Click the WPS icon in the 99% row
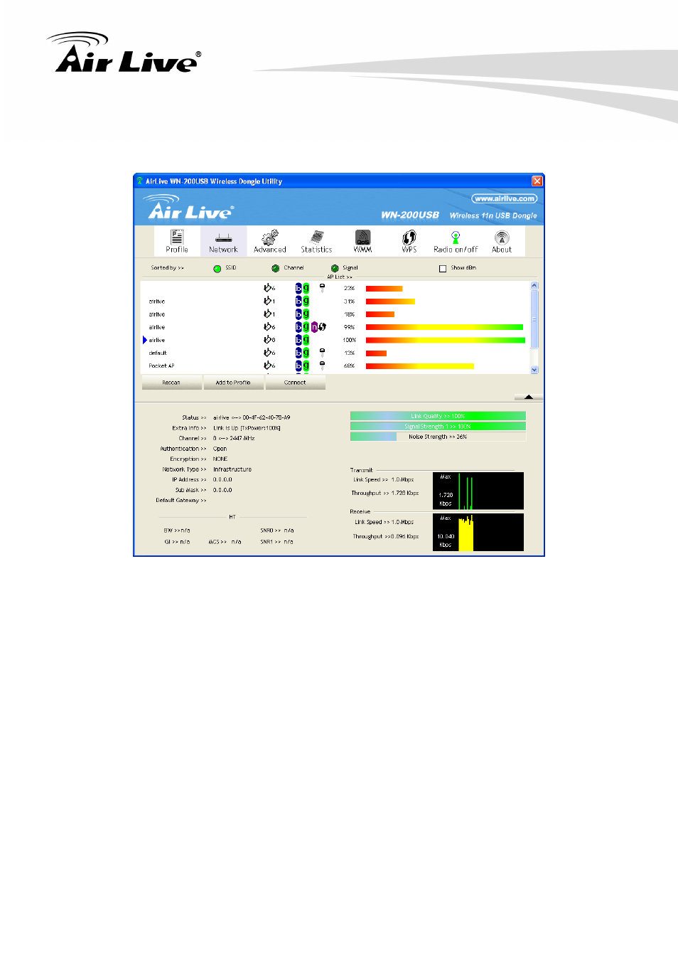Image resolution: width=678 pixels, height=960 pixels. 322,327
